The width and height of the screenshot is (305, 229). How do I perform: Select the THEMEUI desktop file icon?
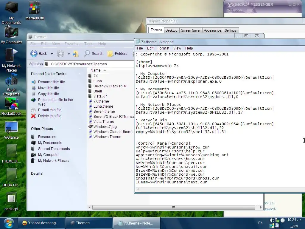tap(11, 154)
